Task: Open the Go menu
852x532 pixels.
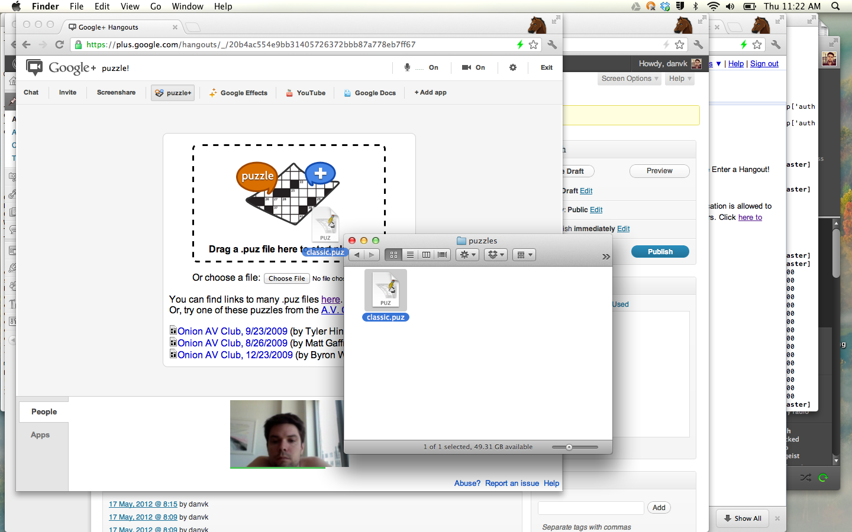Action: click(156, 7)
